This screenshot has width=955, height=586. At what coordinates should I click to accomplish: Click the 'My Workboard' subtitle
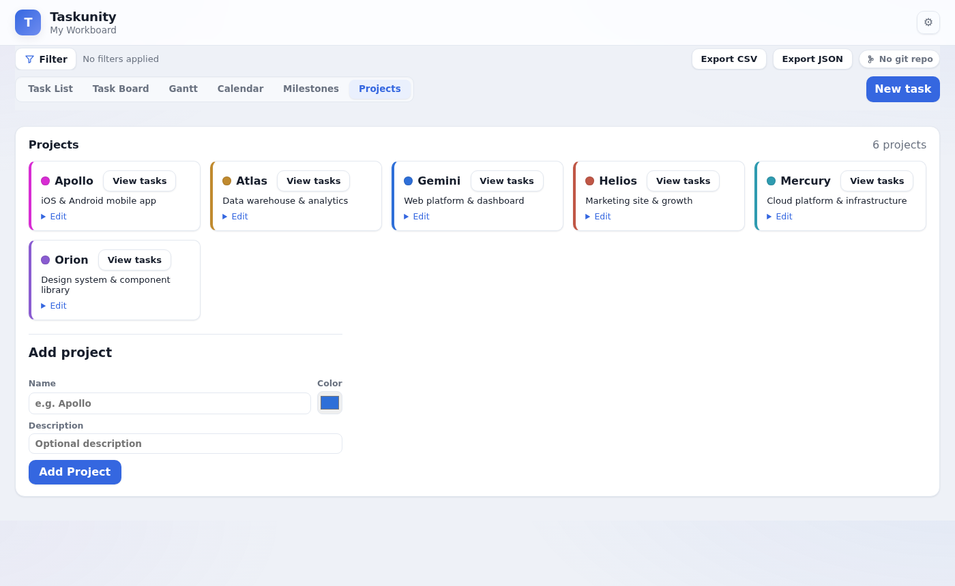click(x=83, y=31)
